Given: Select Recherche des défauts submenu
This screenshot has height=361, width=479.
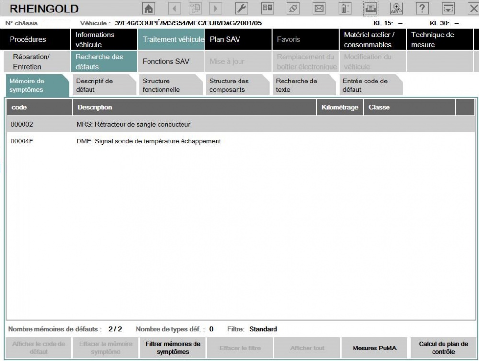Looking at the screenshot, I should coord(104,61).
